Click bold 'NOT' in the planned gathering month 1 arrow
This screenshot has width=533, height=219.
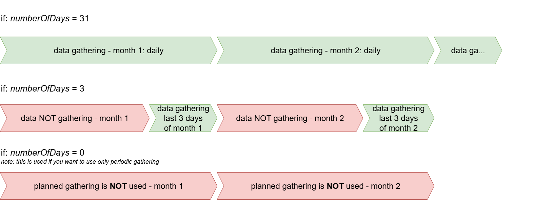(118, 186)
